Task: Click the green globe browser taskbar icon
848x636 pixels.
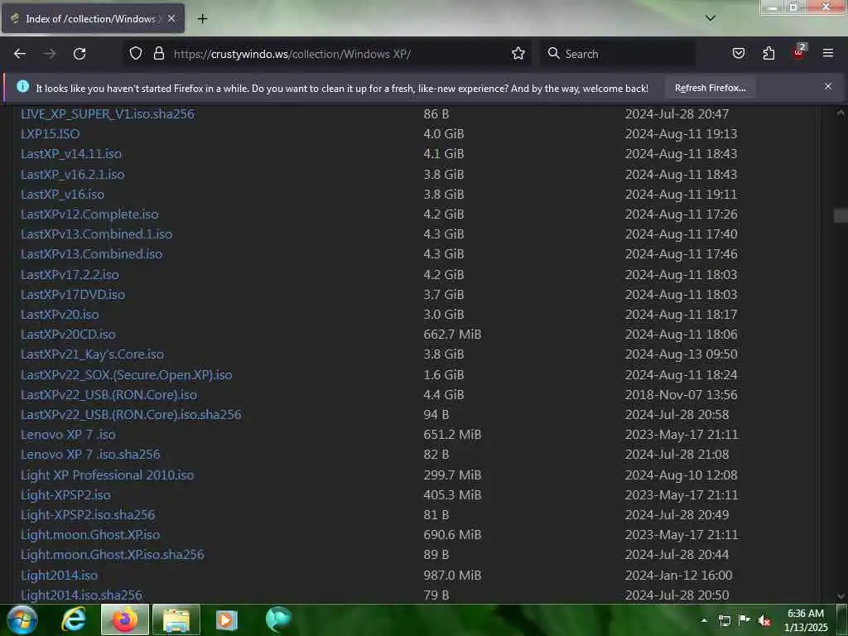Action: 278,619
